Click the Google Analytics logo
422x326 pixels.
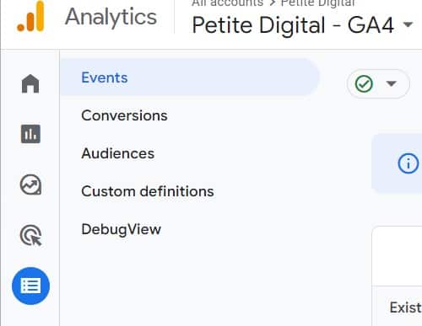30,17
